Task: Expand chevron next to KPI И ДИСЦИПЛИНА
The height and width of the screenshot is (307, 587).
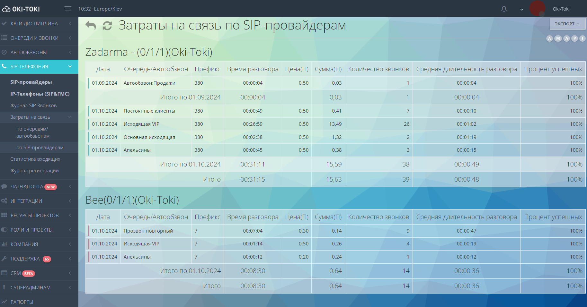Action: pos(70,23)
